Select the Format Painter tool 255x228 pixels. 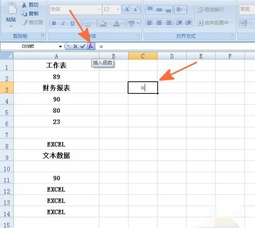point(33,22)
